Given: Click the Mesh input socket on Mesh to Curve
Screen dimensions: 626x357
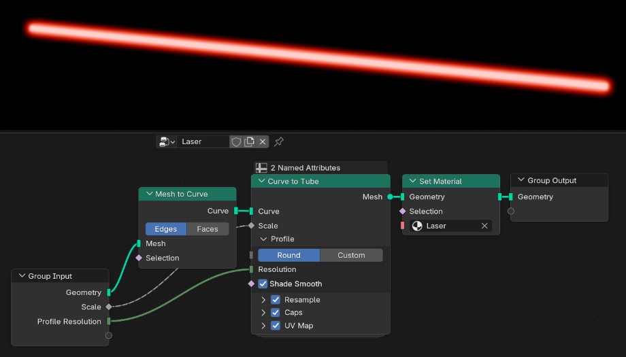Looking at the screenshot, I should [x=139, y=243].
